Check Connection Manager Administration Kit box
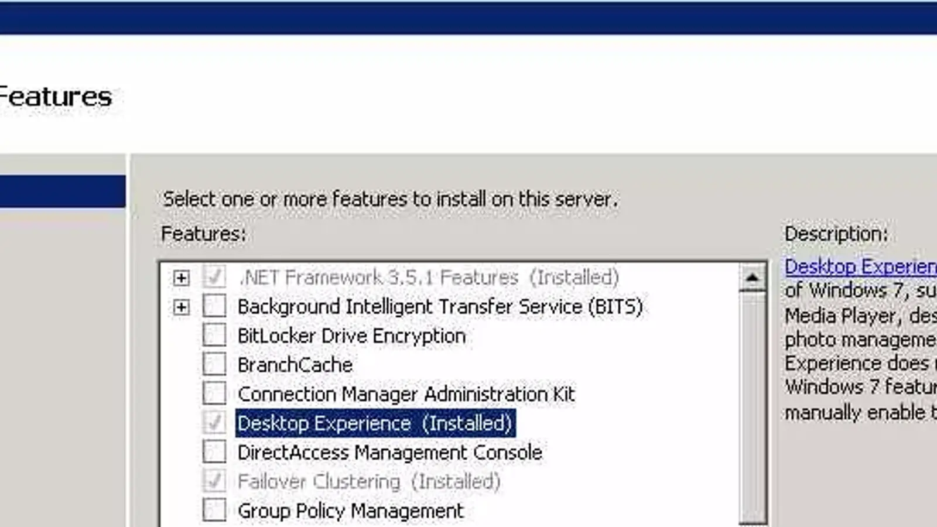The width and height of the screenshot is (937, 527). tap(214, 393)
